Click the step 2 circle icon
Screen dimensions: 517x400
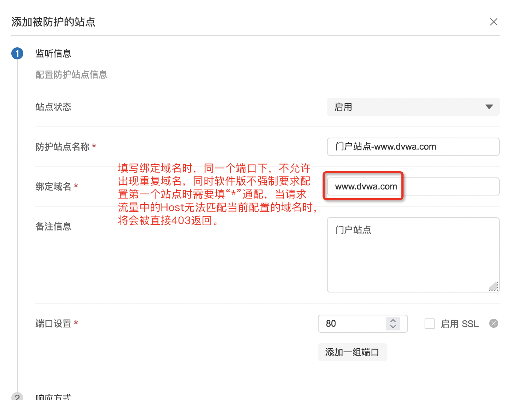(x=17, y=396)
